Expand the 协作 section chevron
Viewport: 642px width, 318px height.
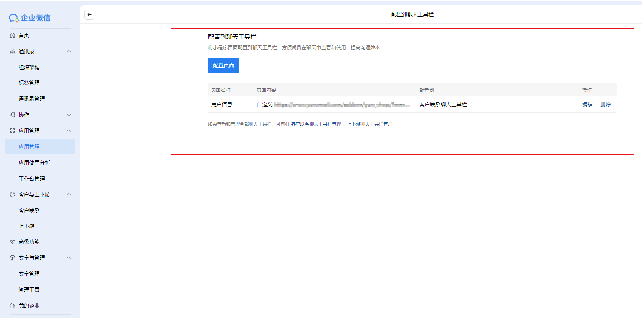tap(69, 115)
